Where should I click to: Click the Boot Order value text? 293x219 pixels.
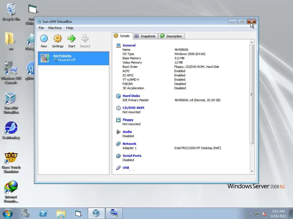point(197,67)
